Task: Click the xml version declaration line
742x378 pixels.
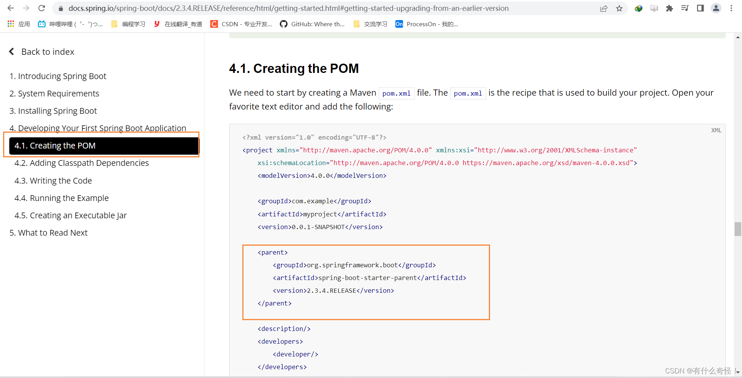Action: point(314,138)
